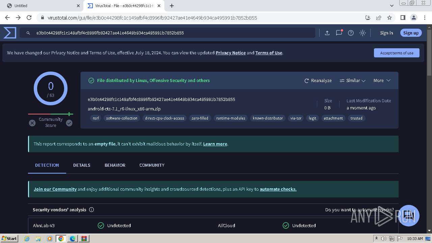
Task: Click the info icon beside Security vendors' analysis
Action: coord(91,210)
